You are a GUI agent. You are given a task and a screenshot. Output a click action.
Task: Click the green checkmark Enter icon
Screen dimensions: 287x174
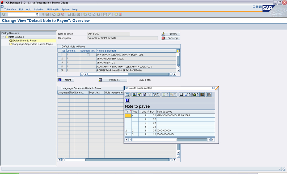(x=4, y=14)
